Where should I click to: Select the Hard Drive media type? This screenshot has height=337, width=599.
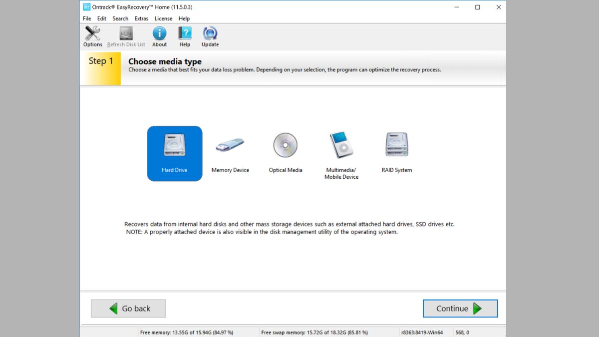click(175, 153)
